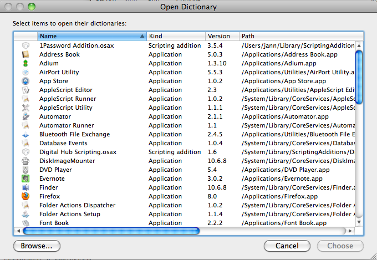Image resolution: width=377 pixels, height=260 pixels.
Task: Click the App Store icon
Action: (x=26, y=81)
